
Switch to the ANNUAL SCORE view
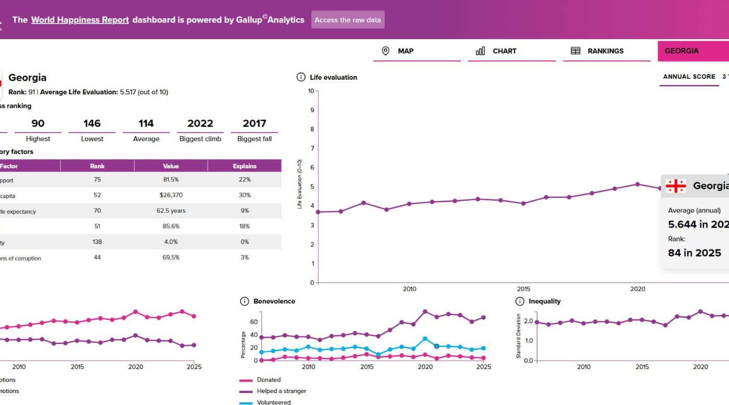(x=689, y=77)
